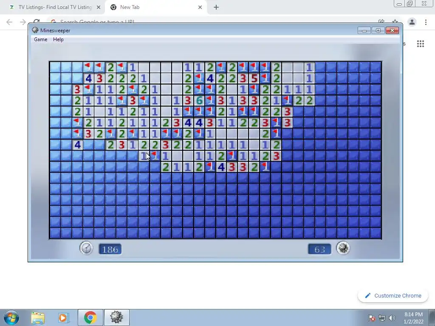The height and width of the screenshot is (326, 435).
Task: Open the Action Center flag in tray
Action: coord(371,318)
